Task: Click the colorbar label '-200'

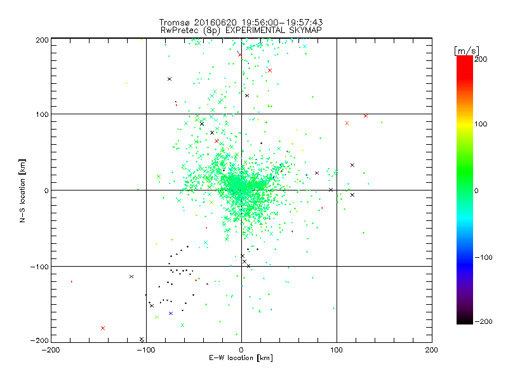Action: (x=483, y=321)
